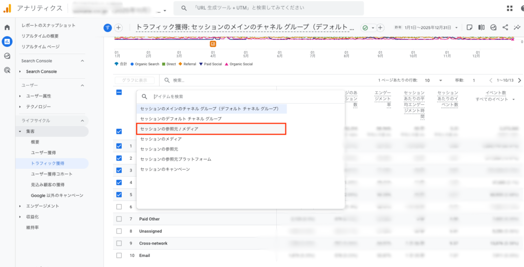The image size is (524, 267).
Task: Click the orange annotation marker on chart
Action: (213, 44)
